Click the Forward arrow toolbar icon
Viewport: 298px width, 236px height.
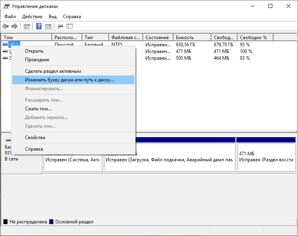15,26
